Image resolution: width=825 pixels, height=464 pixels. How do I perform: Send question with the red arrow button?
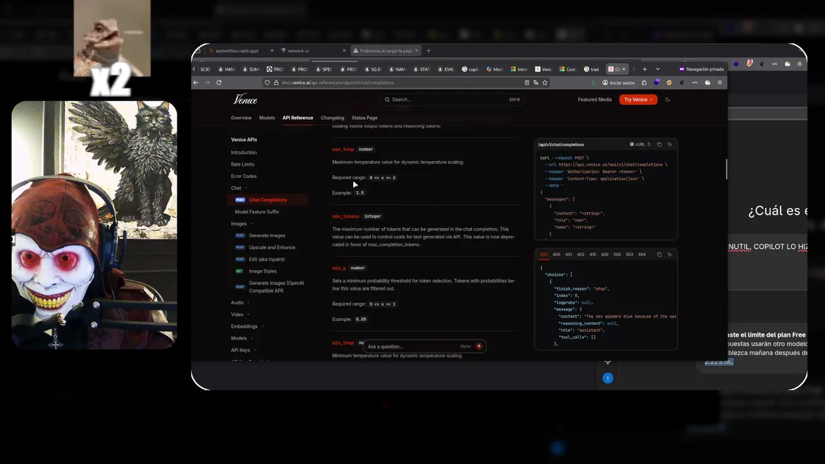479,346
